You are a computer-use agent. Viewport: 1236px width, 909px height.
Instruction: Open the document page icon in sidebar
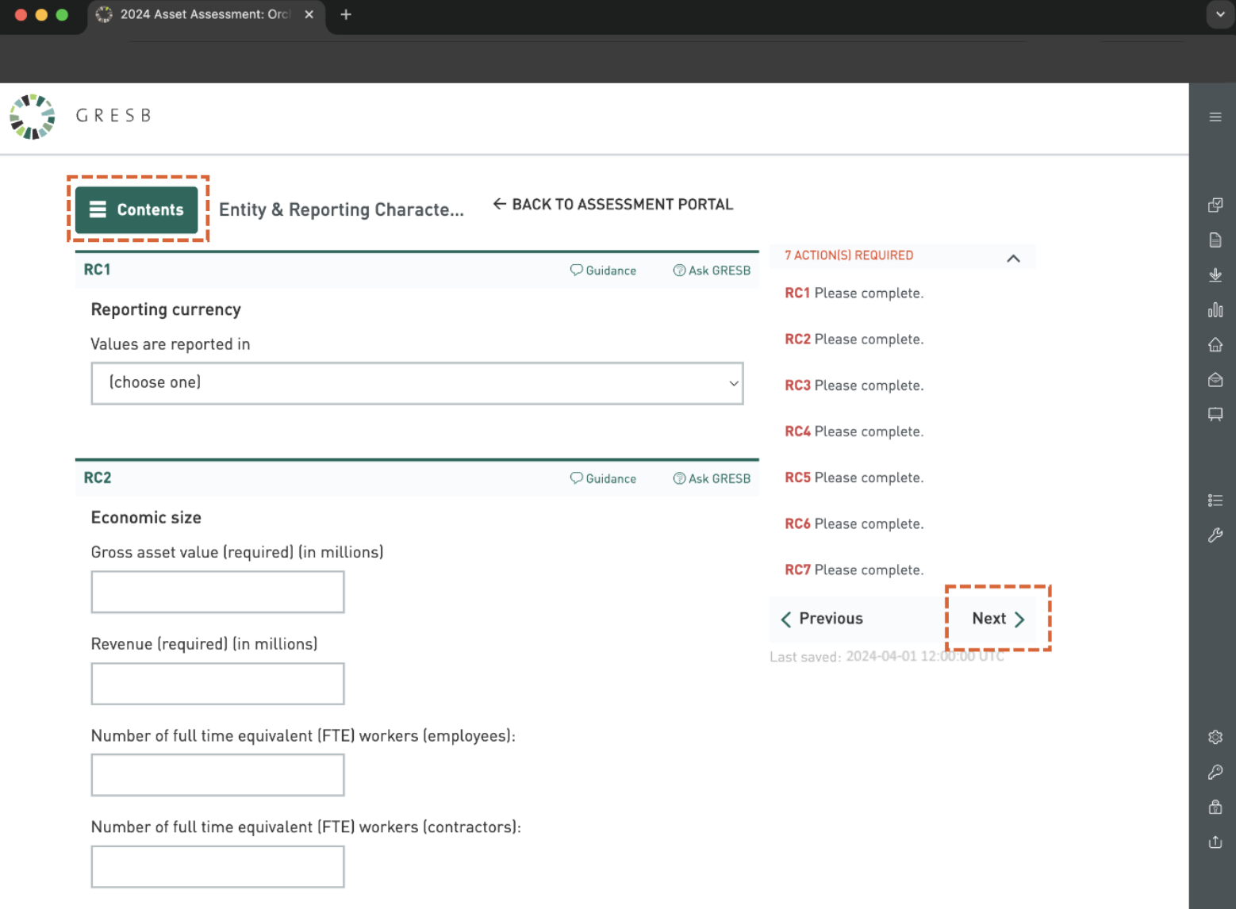tap(1215, 240)
